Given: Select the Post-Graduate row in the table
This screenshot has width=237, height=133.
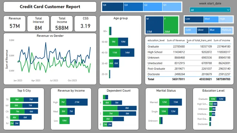Looking at the screenshot, I should (189, 69).
